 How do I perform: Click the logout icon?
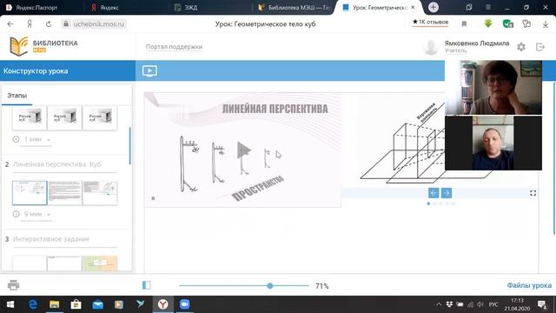540,47
